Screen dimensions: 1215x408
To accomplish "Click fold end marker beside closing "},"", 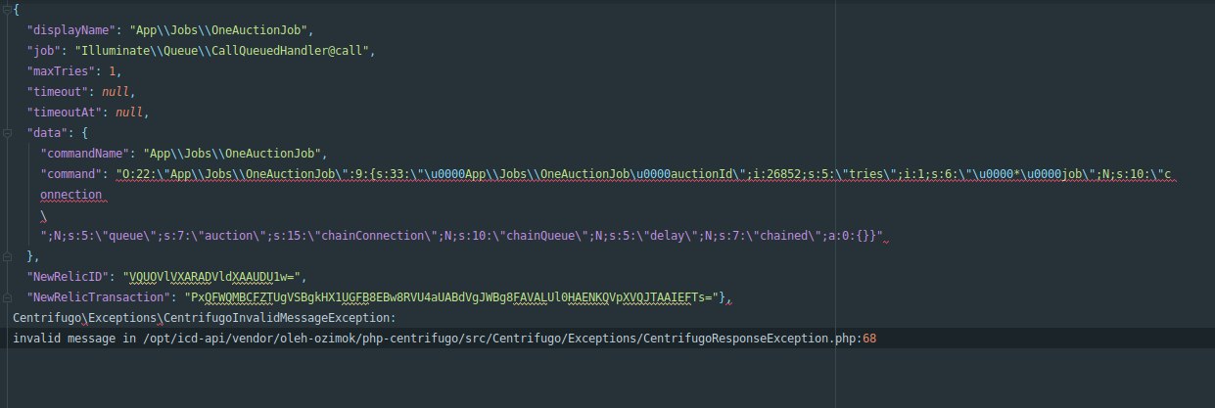I will [x=7, y=255].
